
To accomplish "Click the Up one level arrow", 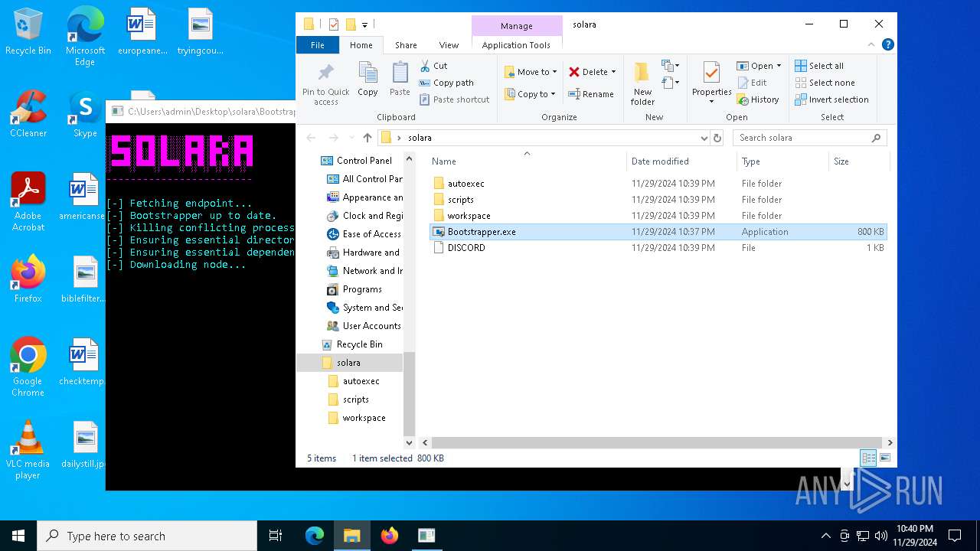I will click(x=367, y=138).
